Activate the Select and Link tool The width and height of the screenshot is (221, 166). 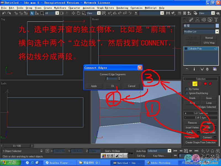16,13
